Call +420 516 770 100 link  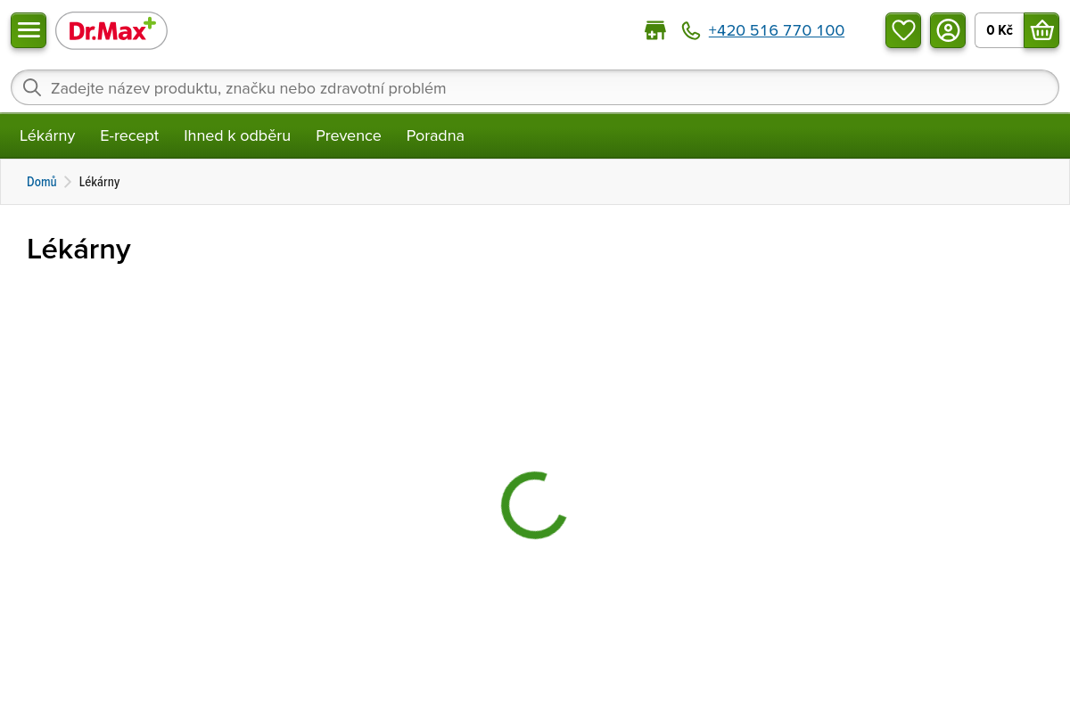pyautogui.click(x=776, y=30)
